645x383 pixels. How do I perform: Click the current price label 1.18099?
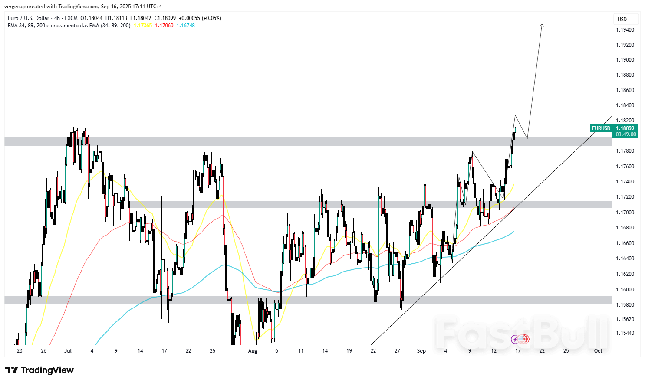tap(625, 128)
